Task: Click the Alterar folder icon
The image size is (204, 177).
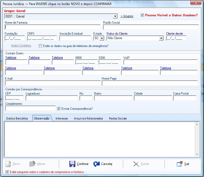Action: coord(32,164)
